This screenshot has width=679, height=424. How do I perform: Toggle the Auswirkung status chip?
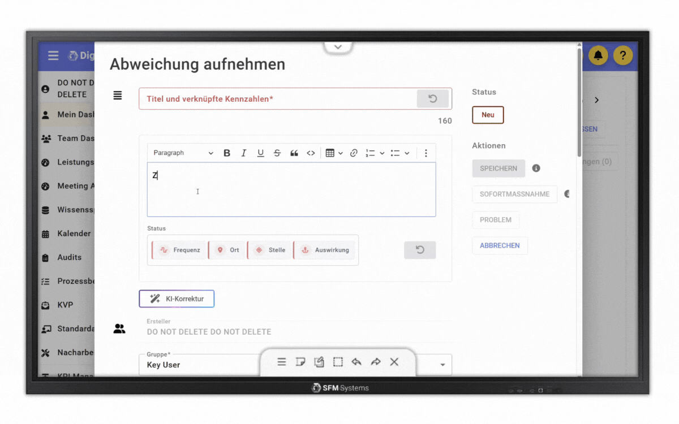click(x=325, y=250)
